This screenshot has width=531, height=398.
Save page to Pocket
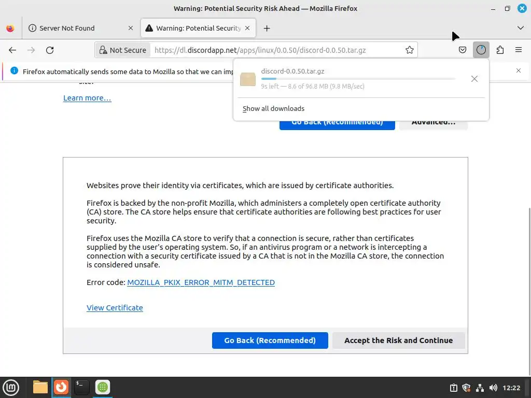[x=462, y=50]
